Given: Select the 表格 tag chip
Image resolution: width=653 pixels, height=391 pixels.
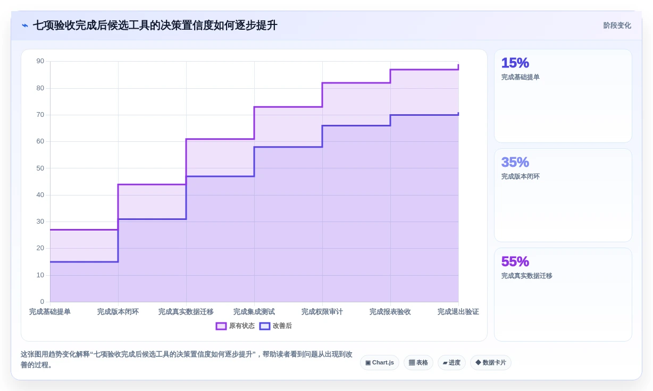Looking at the screenshot, I should click(418, 363).
